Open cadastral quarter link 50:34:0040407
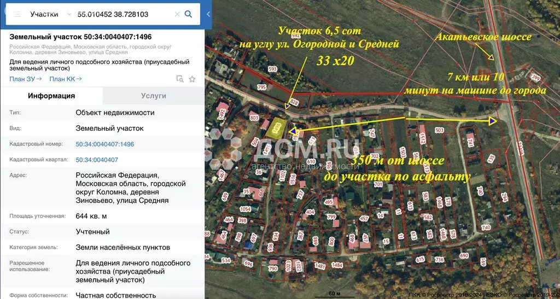 click(x=97, y=160)
